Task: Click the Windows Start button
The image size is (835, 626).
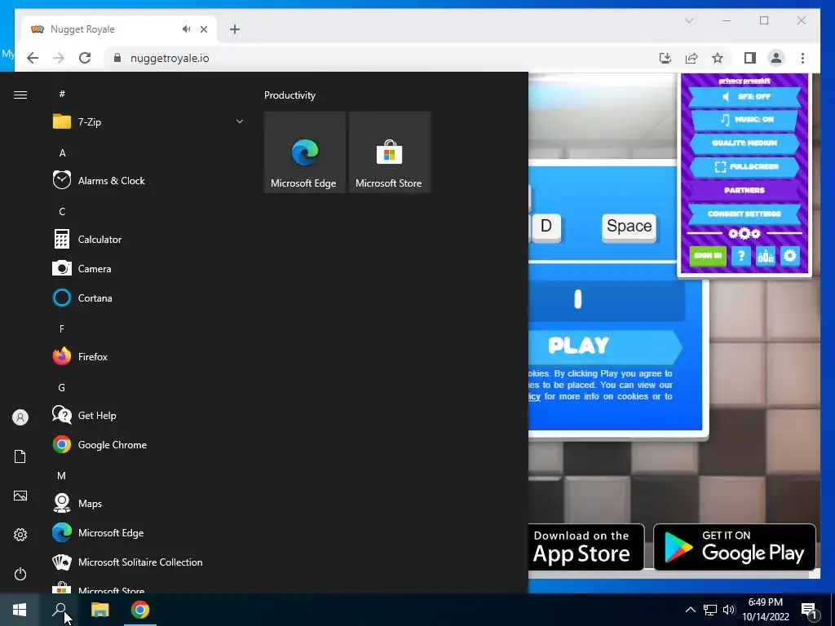Action: (20, 610)
